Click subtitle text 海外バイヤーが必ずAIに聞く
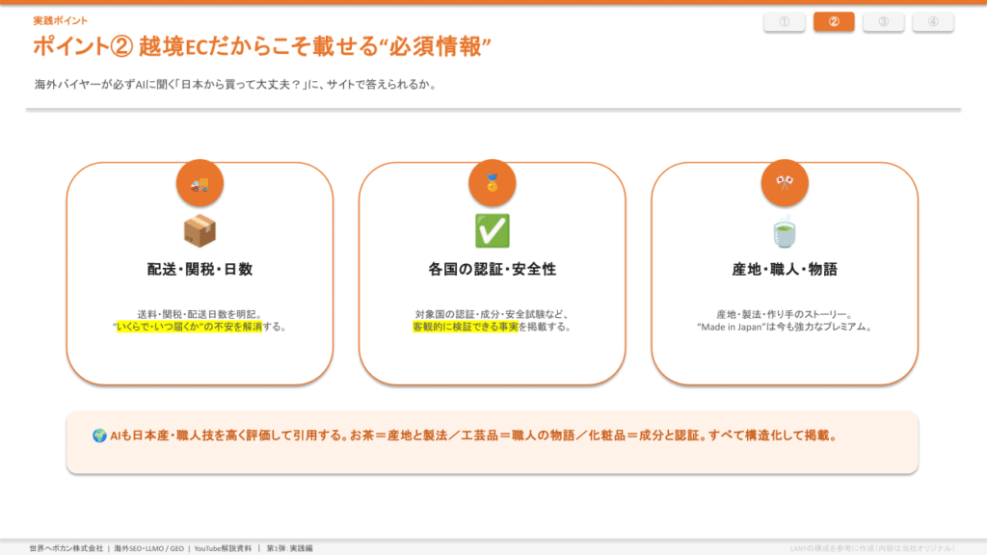Image resolution: width=987 pixels, height=555 pixels. [236, 85]
